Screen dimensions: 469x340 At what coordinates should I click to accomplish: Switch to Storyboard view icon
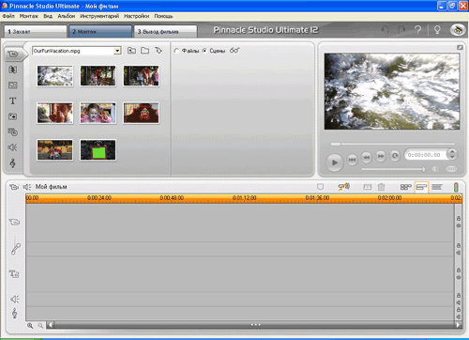(x=406, y=187)
